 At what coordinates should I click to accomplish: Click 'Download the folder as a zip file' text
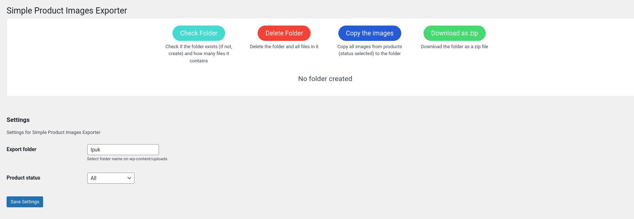(454, 47)
